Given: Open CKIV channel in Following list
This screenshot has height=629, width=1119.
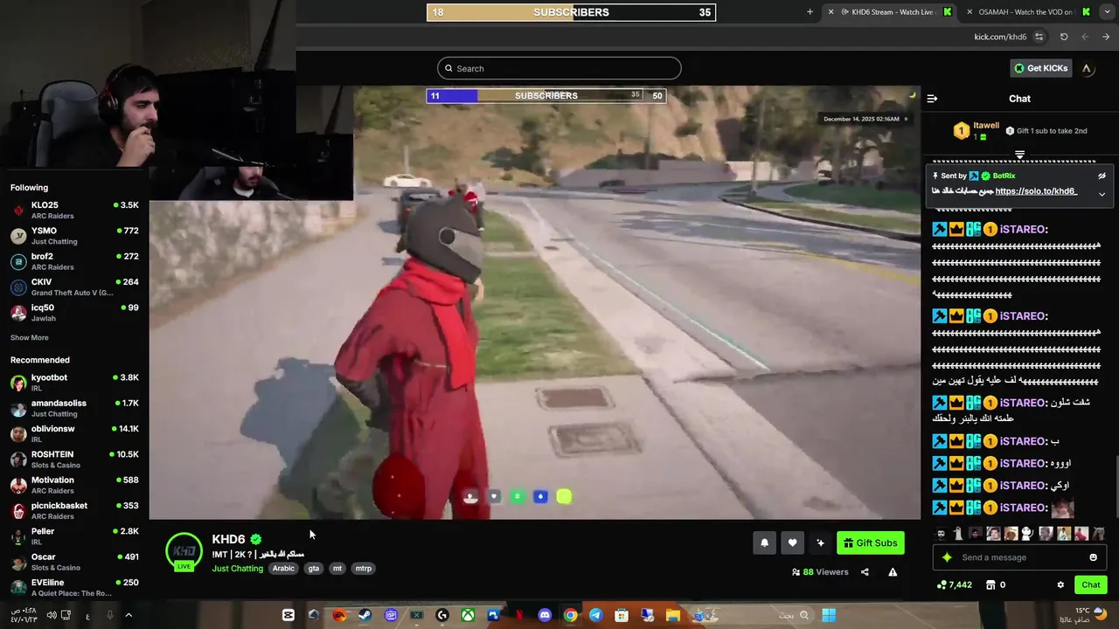Looking at the screenshot, I should point(74,287).
